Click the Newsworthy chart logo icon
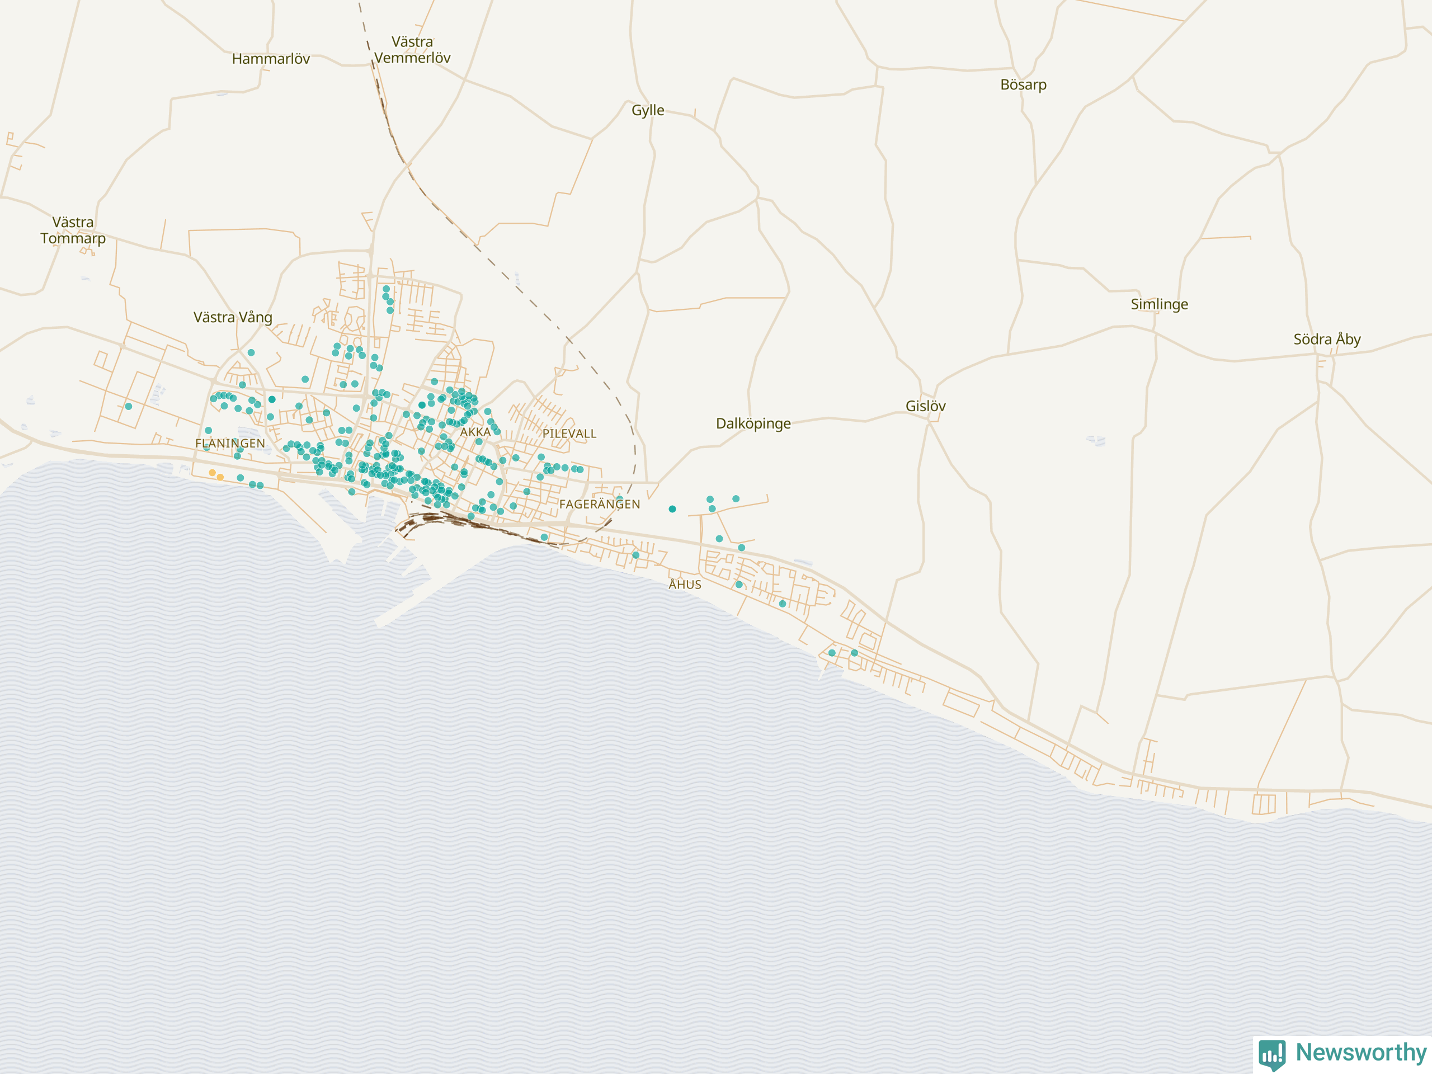The height and width of the screenshot is (1074, 1432). pos(1271,1054)
